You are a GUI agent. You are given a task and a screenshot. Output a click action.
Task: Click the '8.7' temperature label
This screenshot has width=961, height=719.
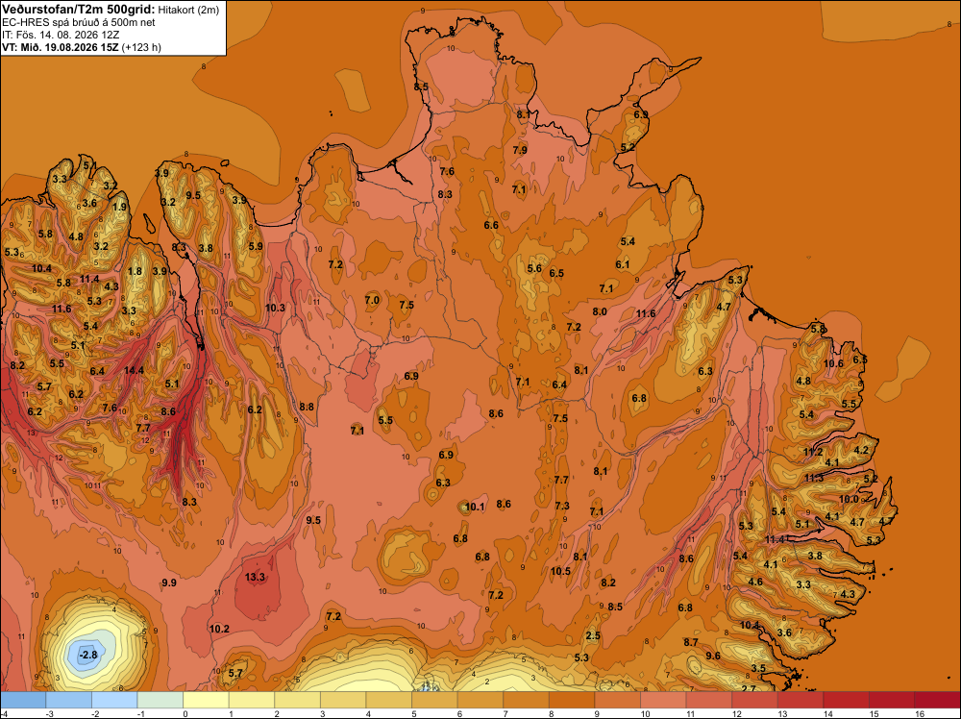691,642
